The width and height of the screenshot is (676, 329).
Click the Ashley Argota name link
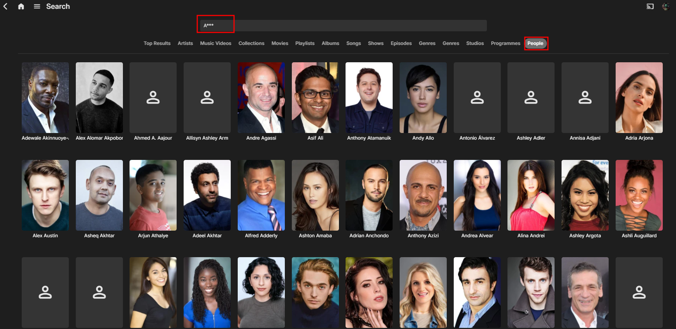point(585,236)
